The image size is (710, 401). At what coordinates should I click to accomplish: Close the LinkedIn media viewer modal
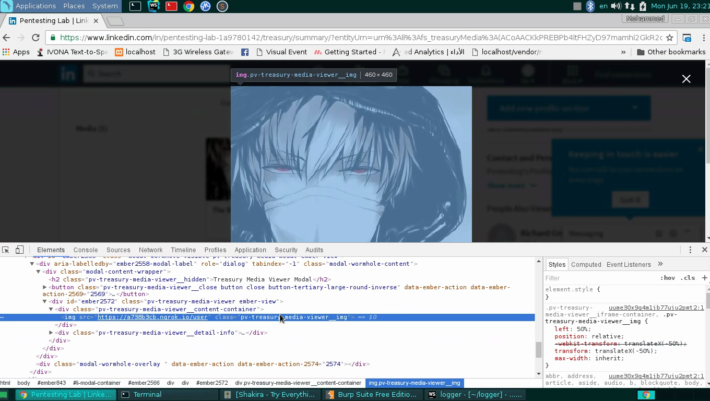coord(687,79)
